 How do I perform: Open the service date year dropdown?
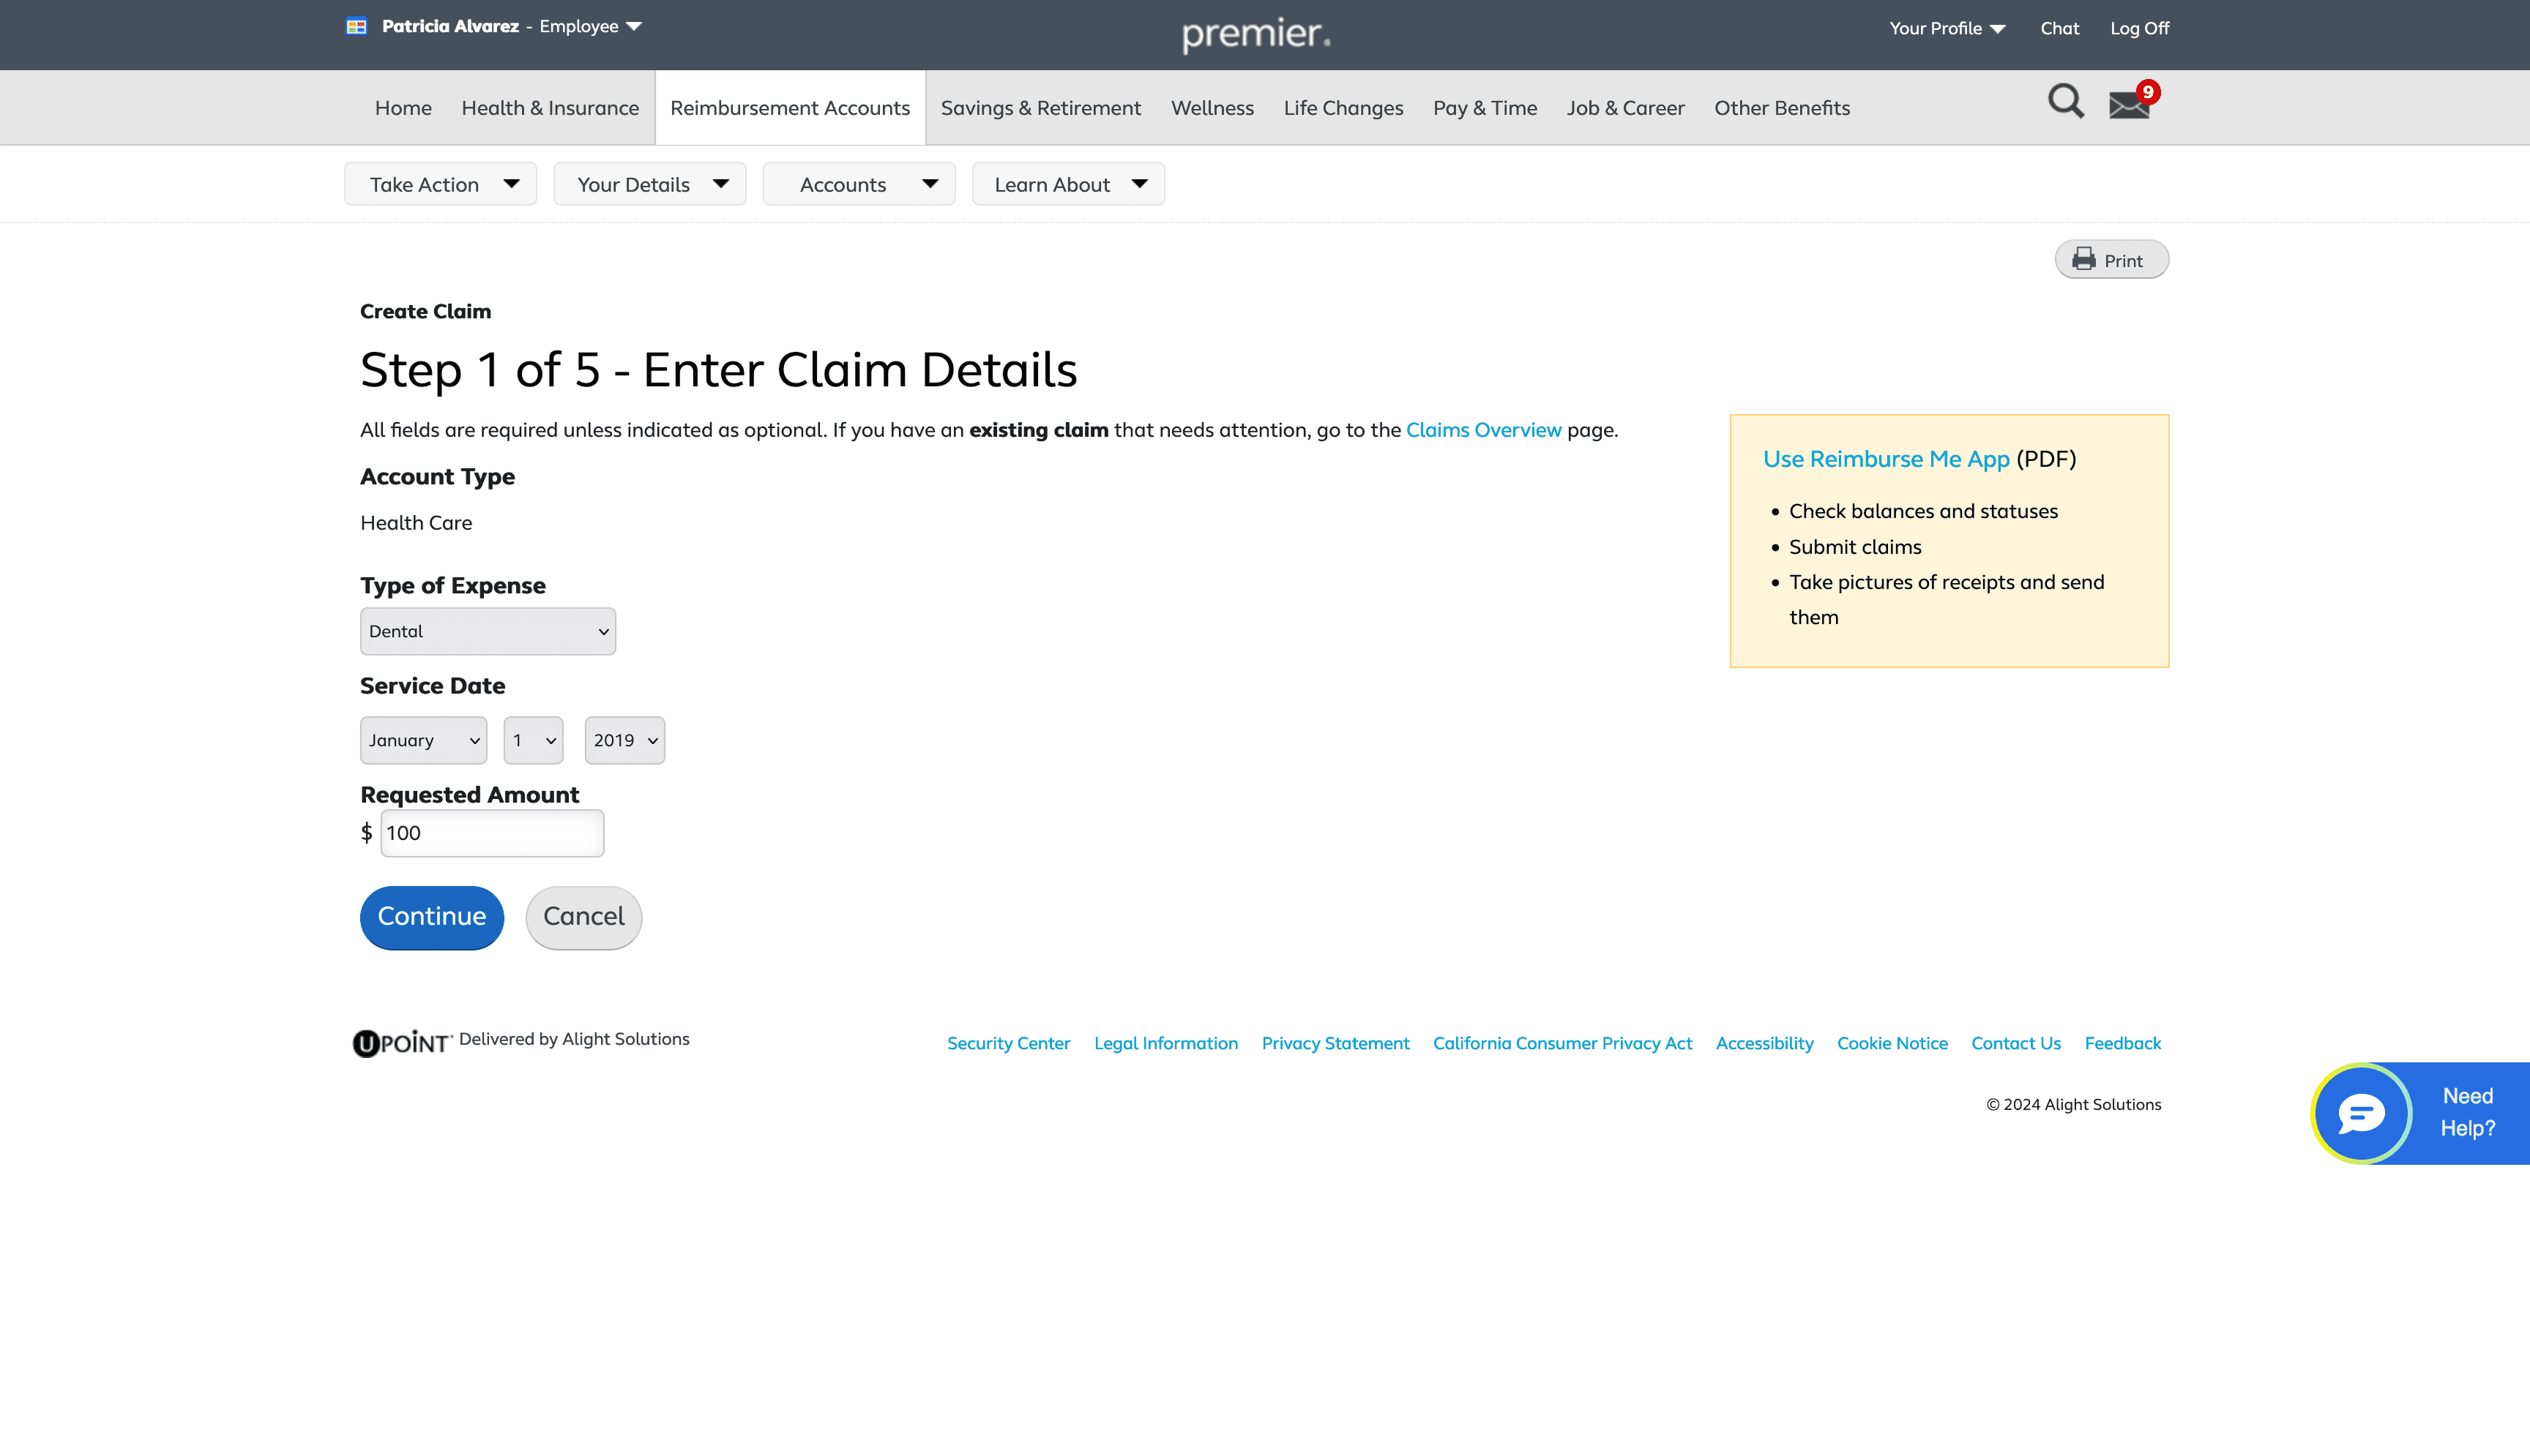(624, 741)
